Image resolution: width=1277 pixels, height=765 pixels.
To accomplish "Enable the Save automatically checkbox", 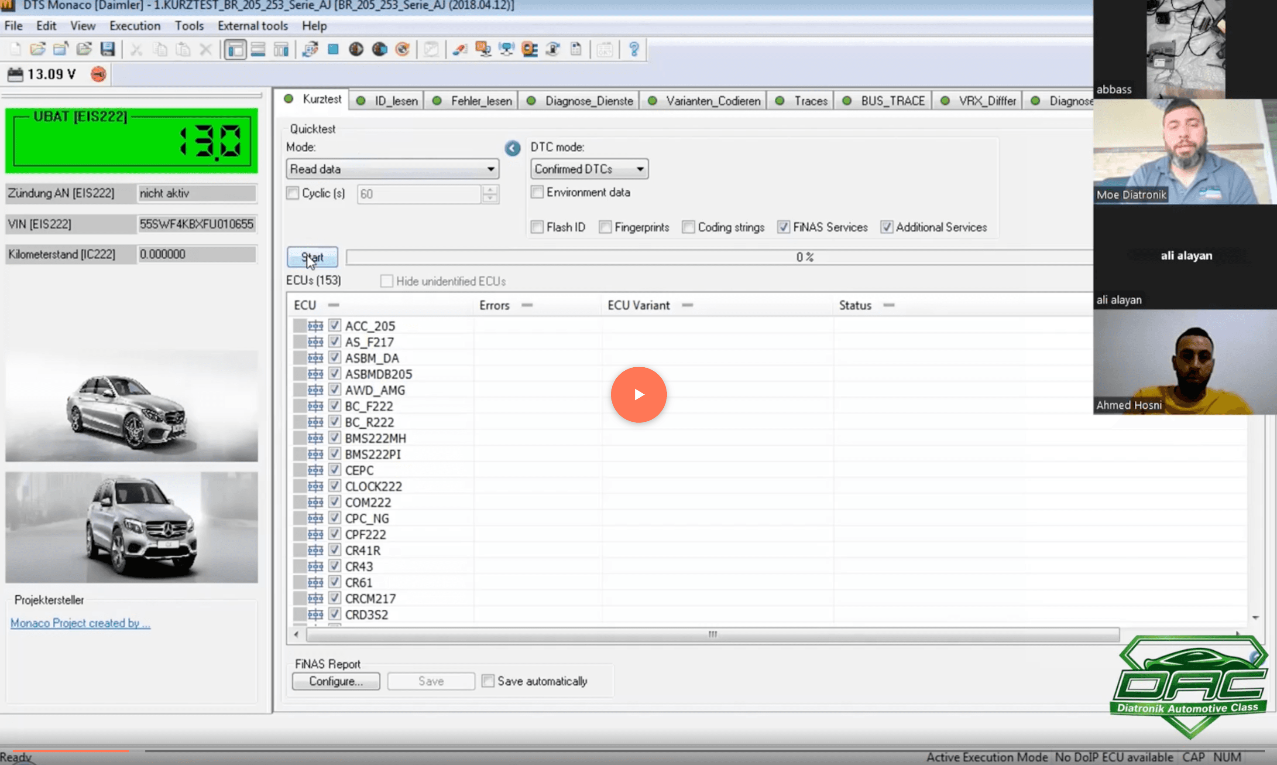I will click(488, 681).
